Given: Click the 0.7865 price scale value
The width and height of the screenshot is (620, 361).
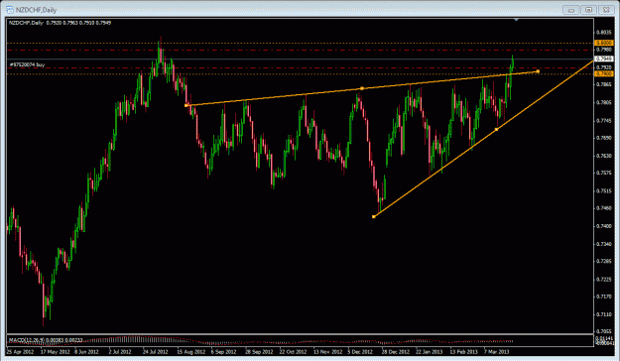Looking at the screenshot, I should (604, 84).
